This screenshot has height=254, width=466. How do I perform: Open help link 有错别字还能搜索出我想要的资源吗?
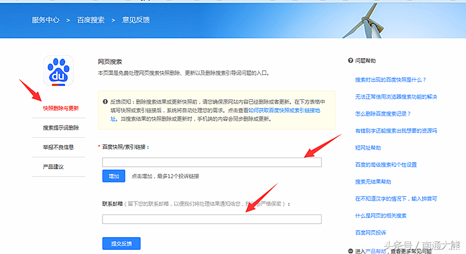coord(396,131)
